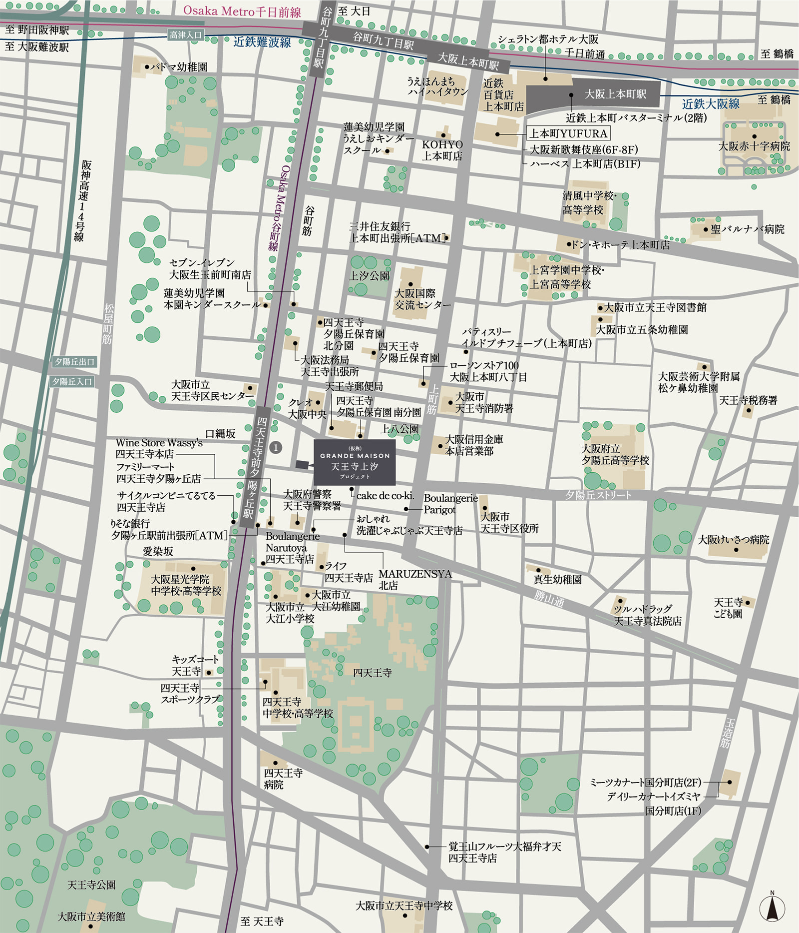
Task: Click the Boulangerie Narutoya 四天王寺店 label
Action: (x=293, y=548)
